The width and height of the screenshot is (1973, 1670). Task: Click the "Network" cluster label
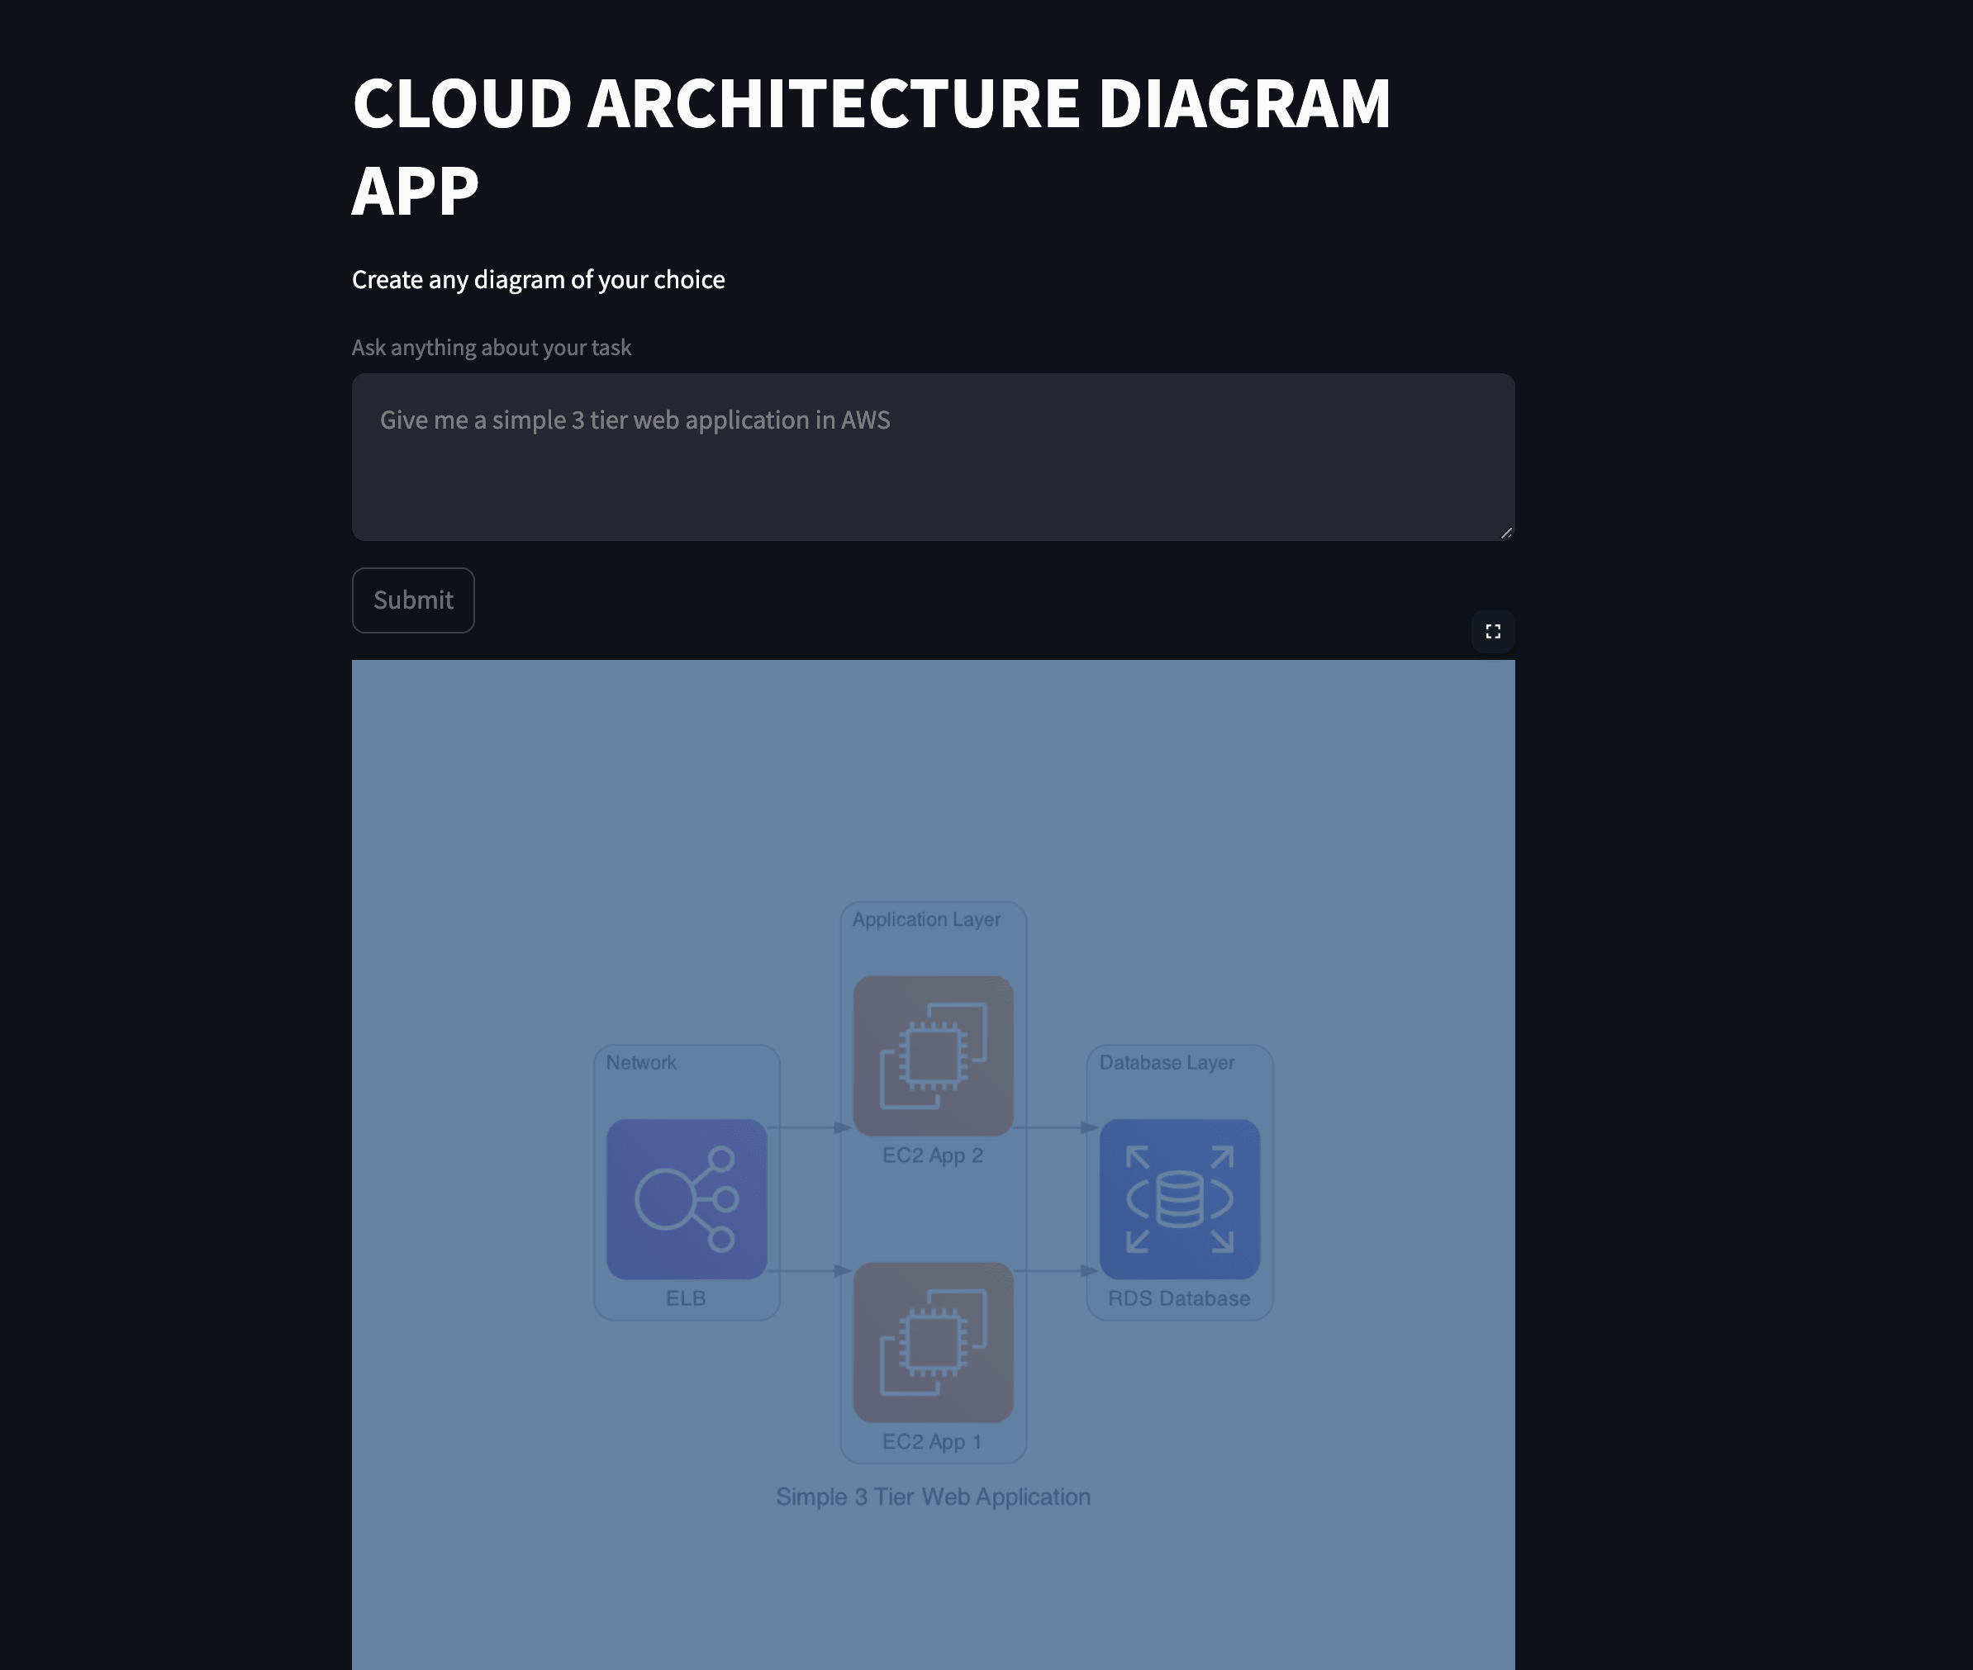click(641, 1062)
